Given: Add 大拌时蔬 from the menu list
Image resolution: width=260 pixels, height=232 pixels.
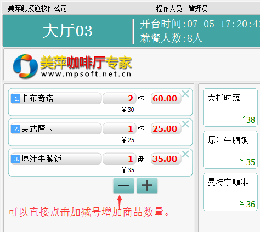Looking at the screenshot, I should coord(230,107).
